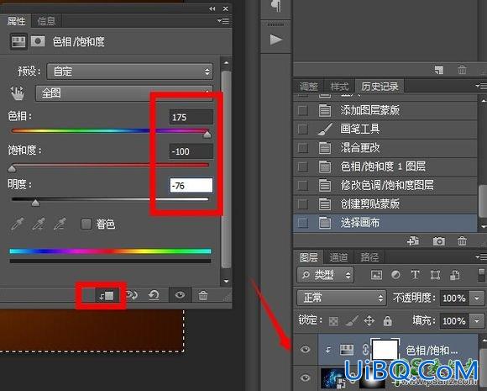Switch to the 调整 tab
The image size is (487, 391).
pyautogui.click(x=309, y=86)
